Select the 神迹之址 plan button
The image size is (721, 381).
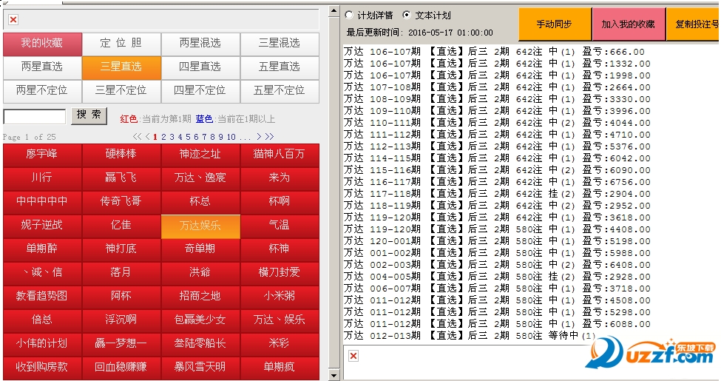coord(200,154)
